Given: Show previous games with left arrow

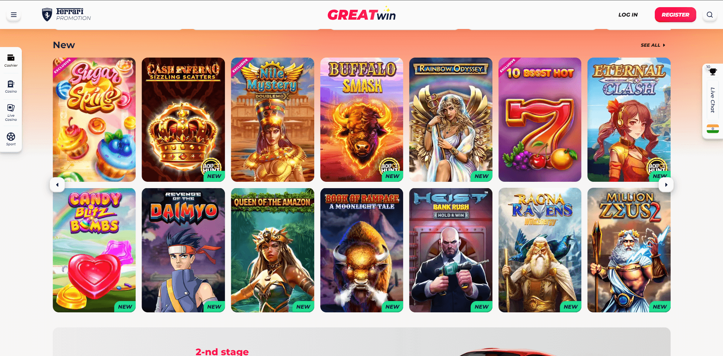Looking at the screenshot, I should tap(57, 185).
